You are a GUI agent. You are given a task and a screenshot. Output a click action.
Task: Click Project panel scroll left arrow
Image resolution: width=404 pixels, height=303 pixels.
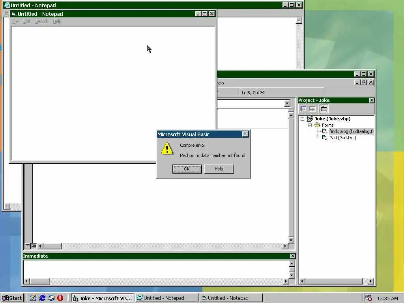(303, 281)
